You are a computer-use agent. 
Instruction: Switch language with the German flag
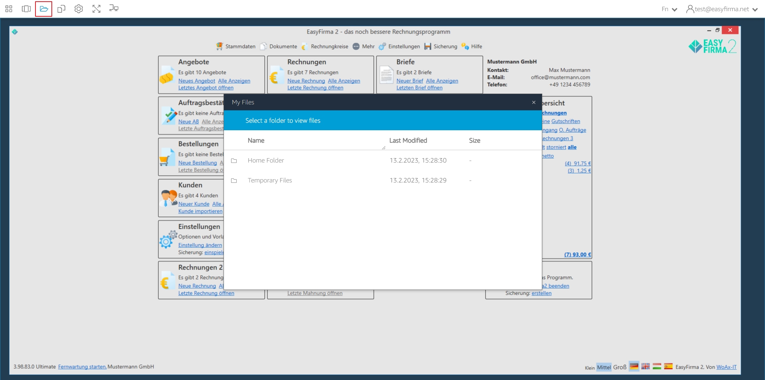coord(634,366)
